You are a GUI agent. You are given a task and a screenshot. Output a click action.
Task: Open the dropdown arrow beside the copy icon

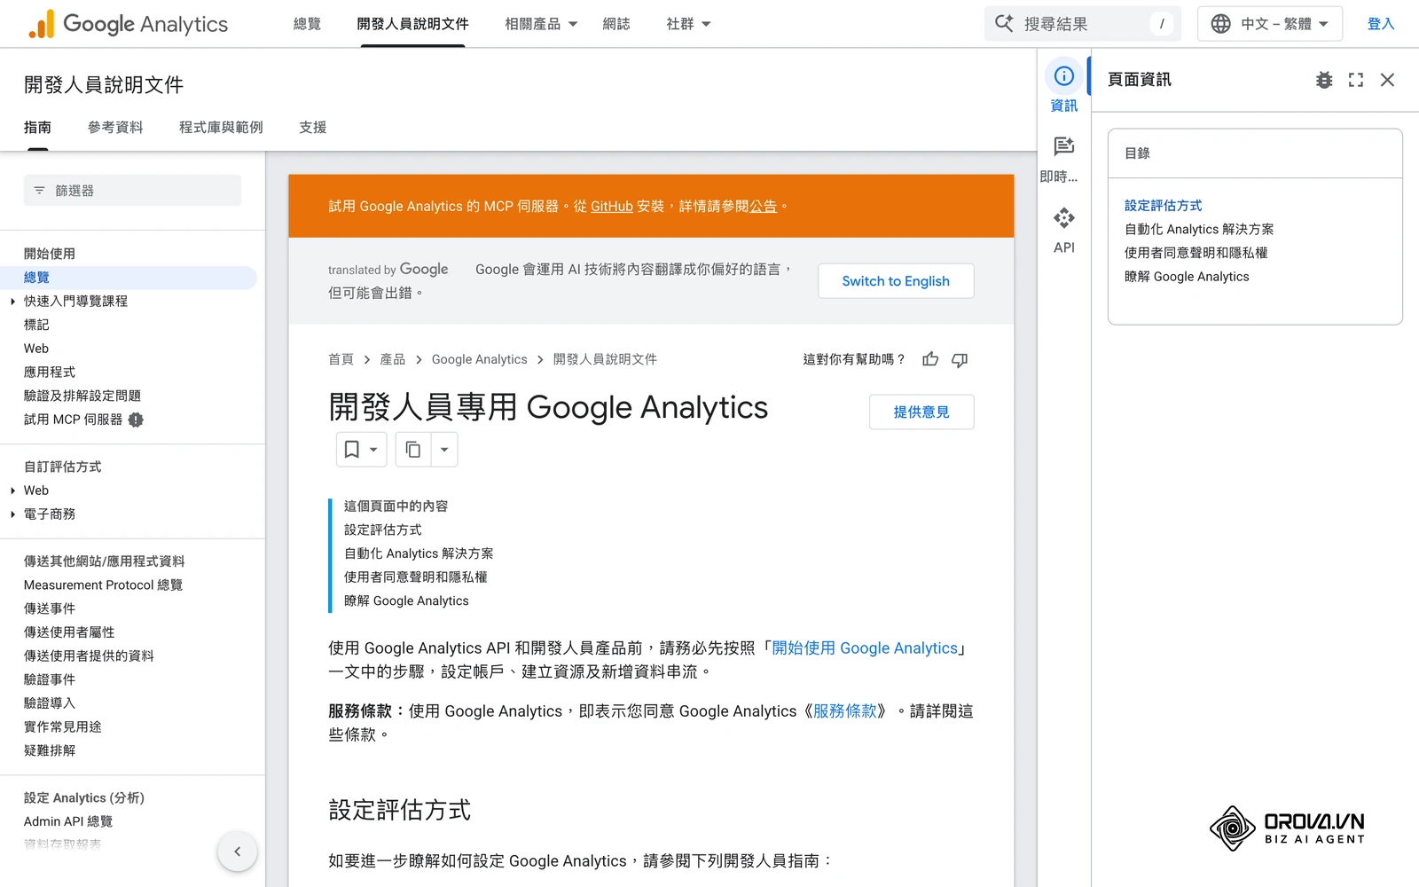click(x=444, y=450)
